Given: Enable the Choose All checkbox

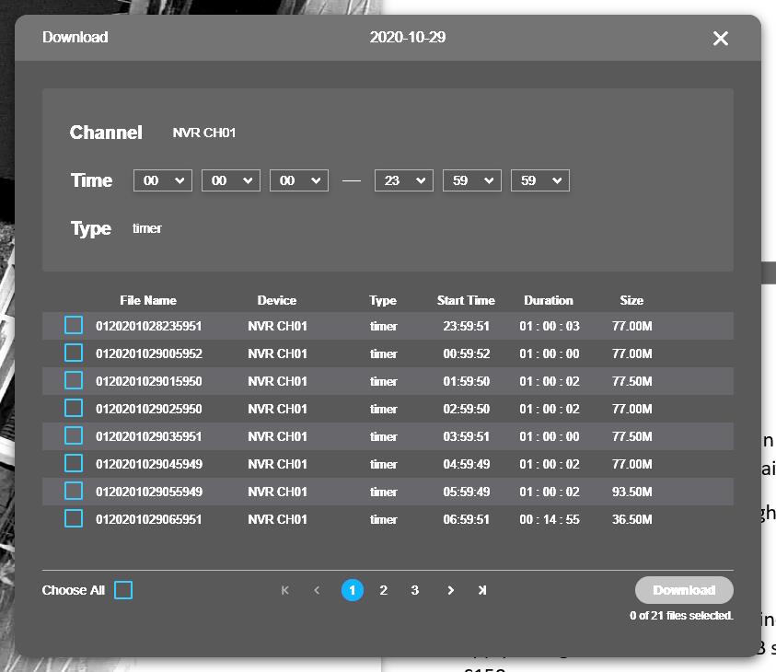Looking at the screenshot, I should coord(123,590).
